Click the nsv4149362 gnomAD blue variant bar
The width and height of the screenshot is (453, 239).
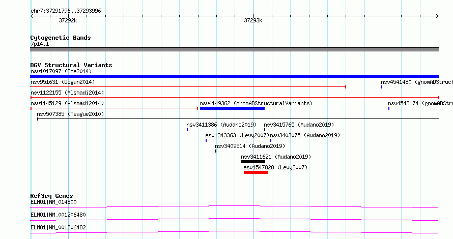[232, 108]
